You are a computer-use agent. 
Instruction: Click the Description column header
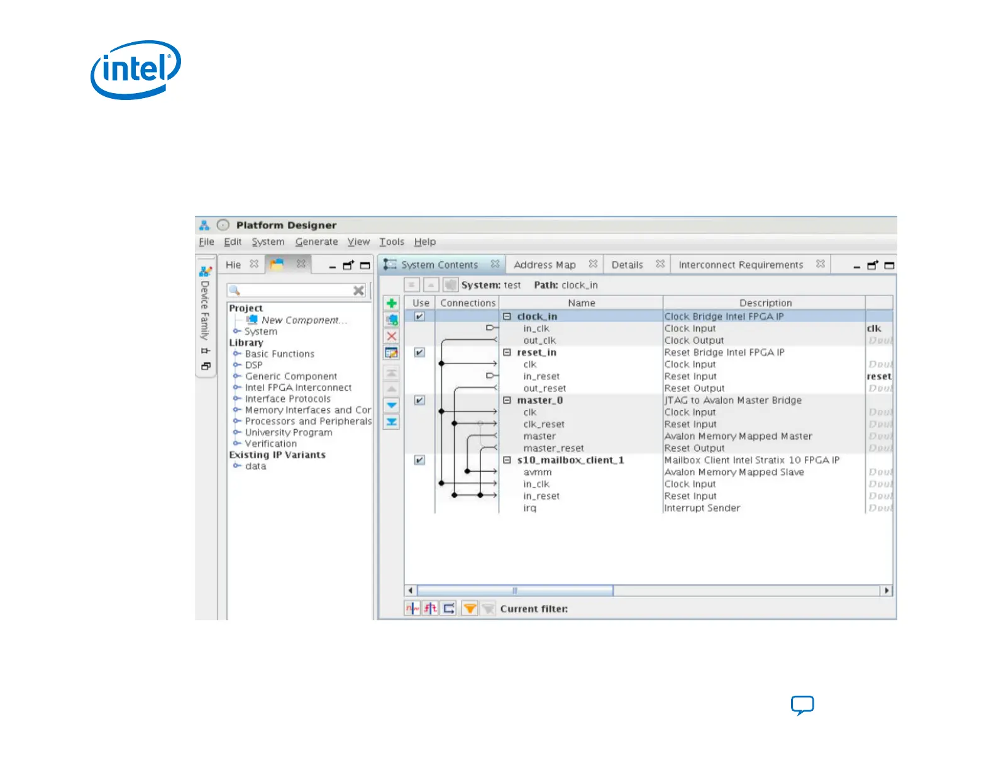[x=765, y=303]
